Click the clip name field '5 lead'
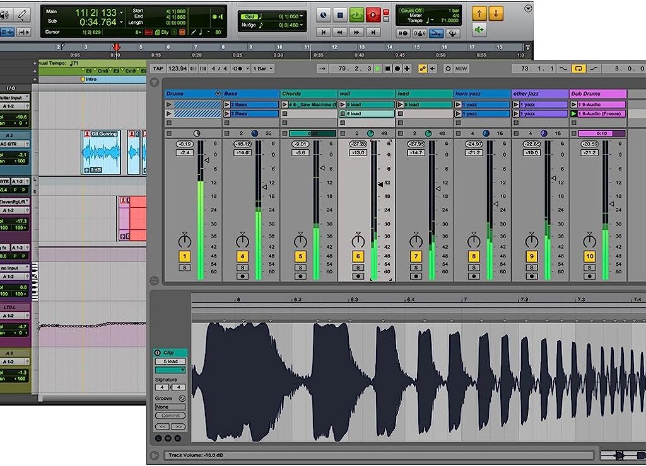 (x=170, y=361)
